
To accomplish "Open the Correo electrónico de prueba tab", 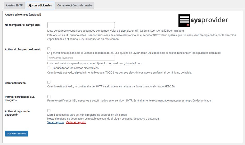I will (x=75, y=5).
